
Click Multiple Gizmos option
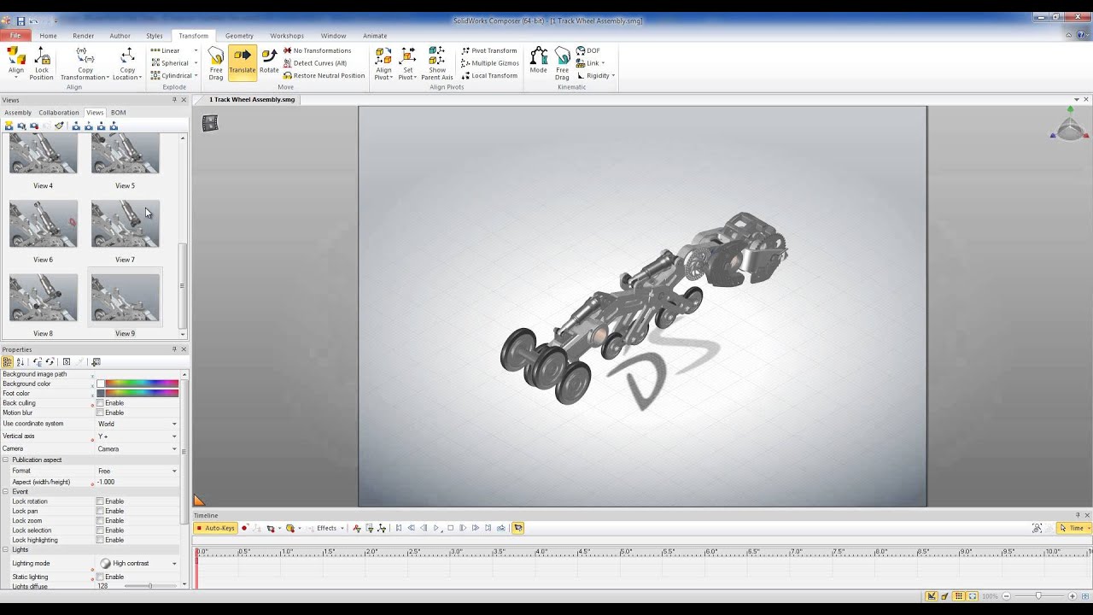(x=490, y=63)
